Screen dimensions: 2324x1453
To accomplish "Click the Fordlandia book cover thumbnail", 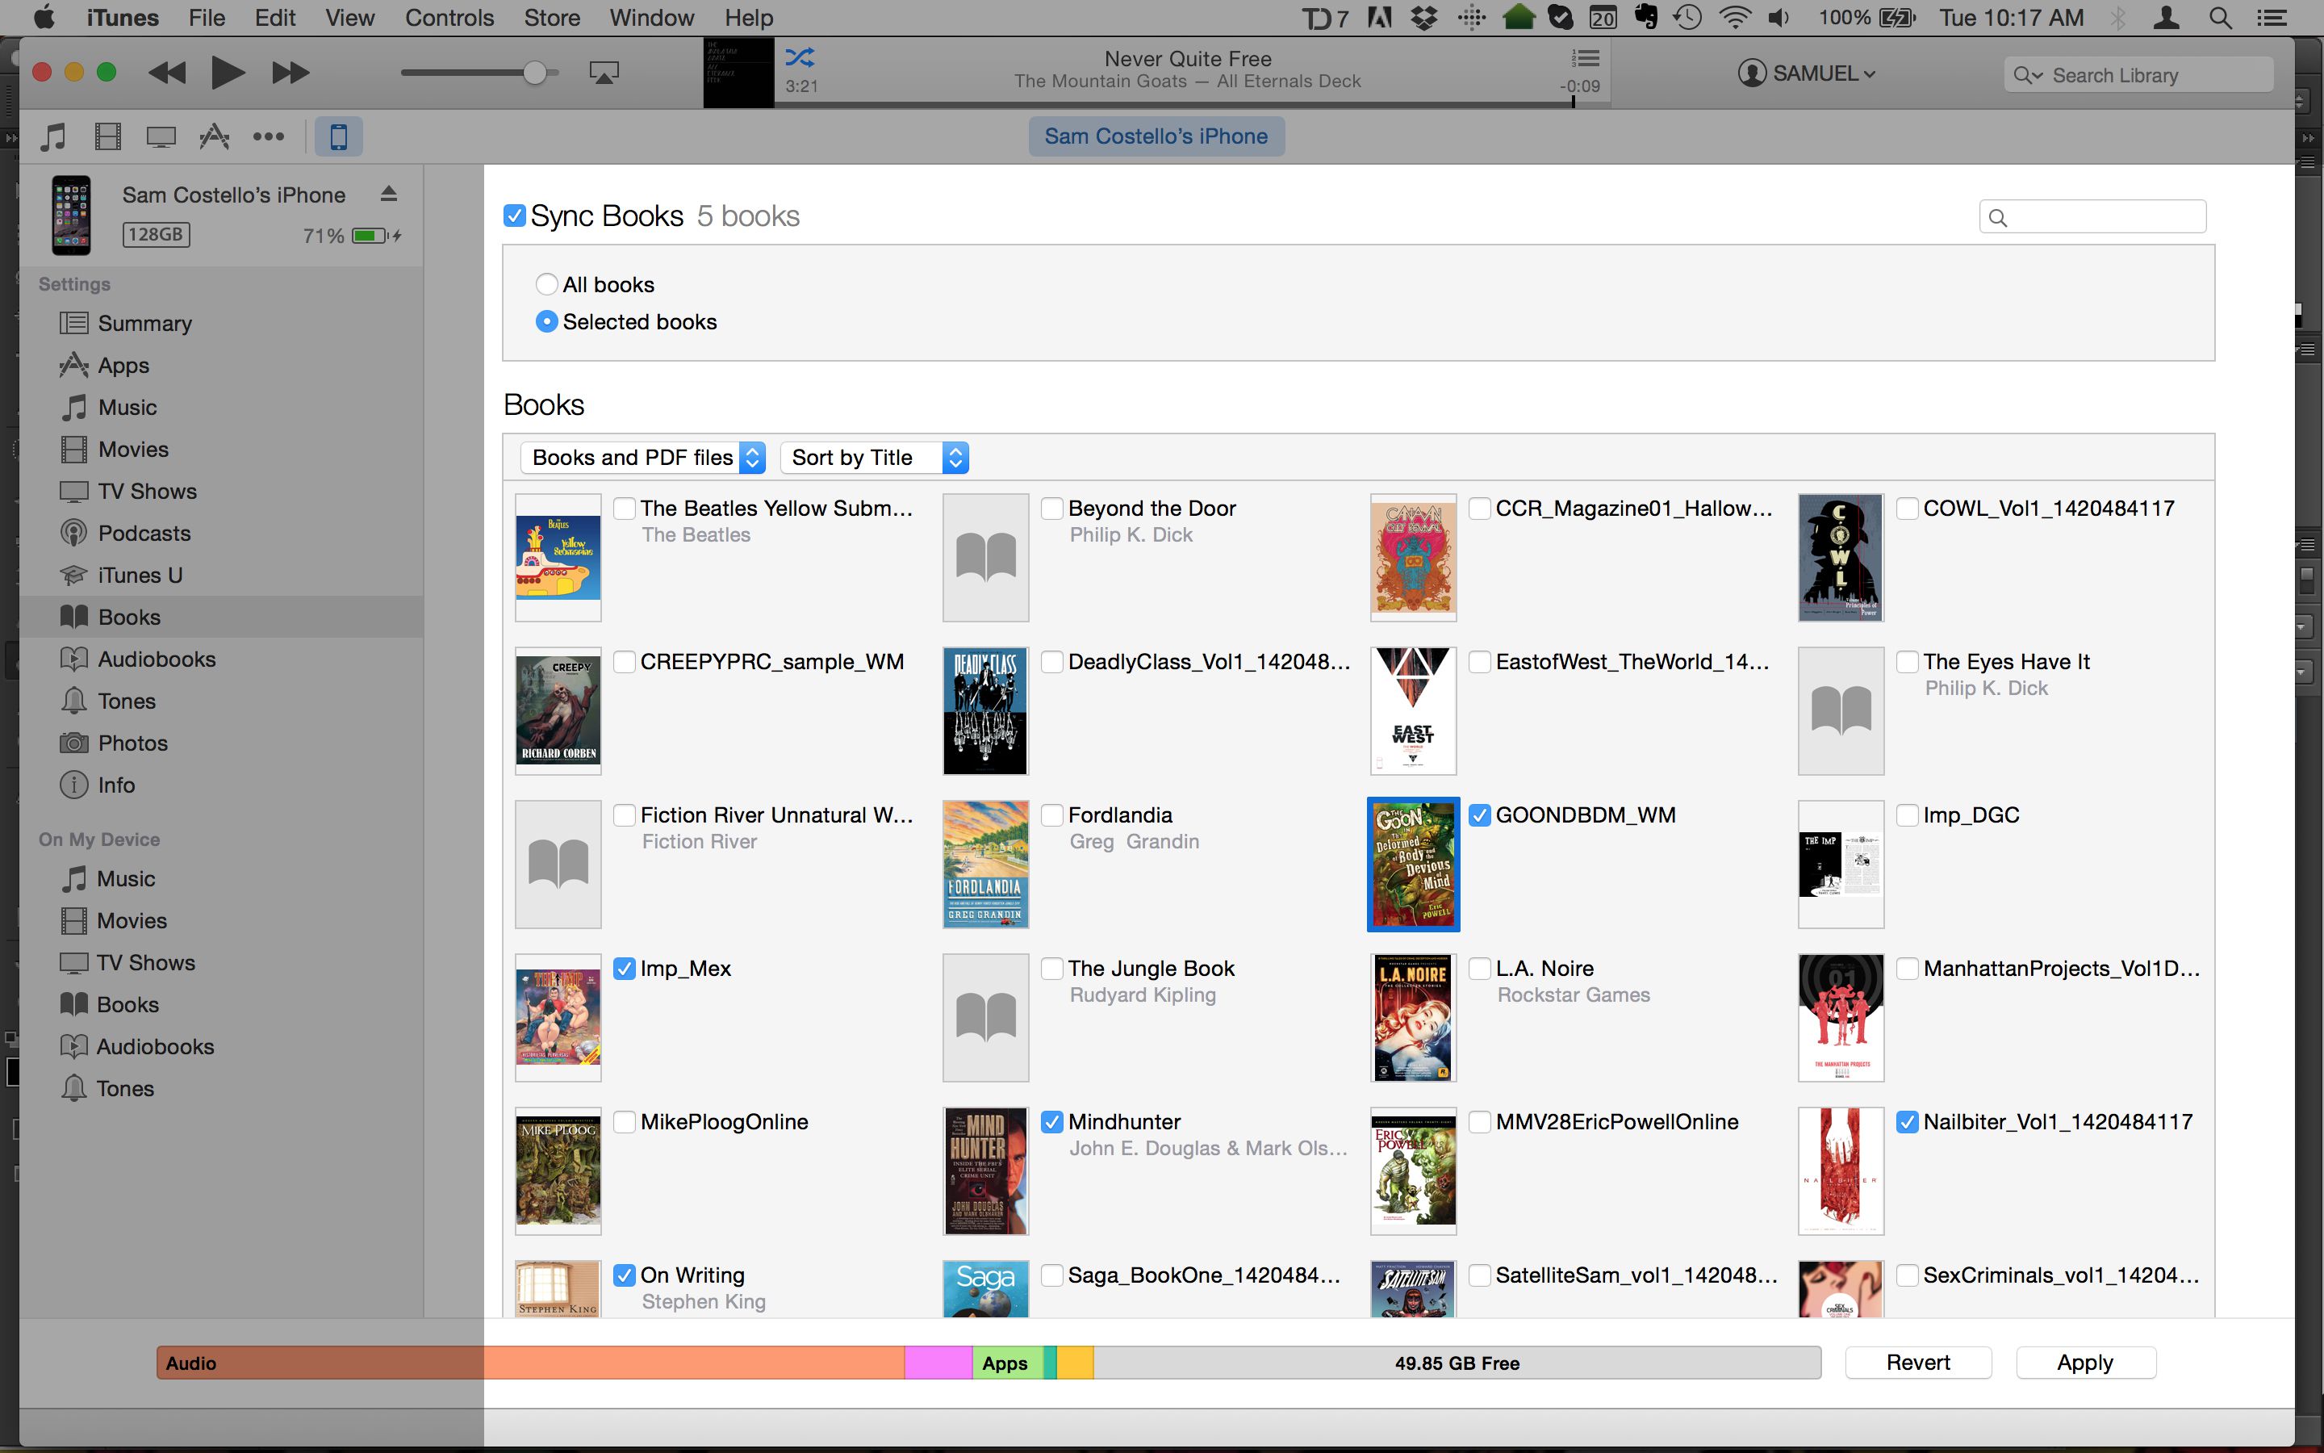I will [985, 864].
